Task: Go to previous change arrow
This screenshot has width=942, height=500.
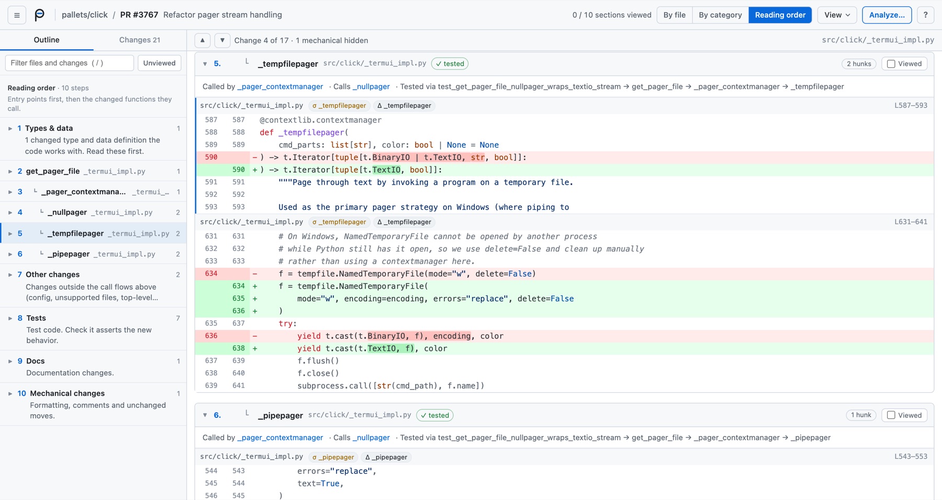Action: coord(203,40)
